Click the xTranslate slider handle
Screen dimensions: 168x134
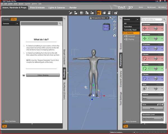point(156,28)
